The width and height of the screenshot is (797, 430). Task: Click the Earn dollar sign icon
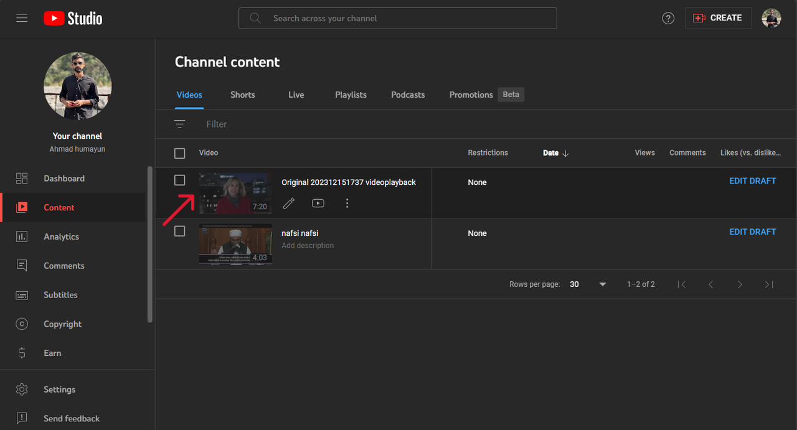pos(22,353)
